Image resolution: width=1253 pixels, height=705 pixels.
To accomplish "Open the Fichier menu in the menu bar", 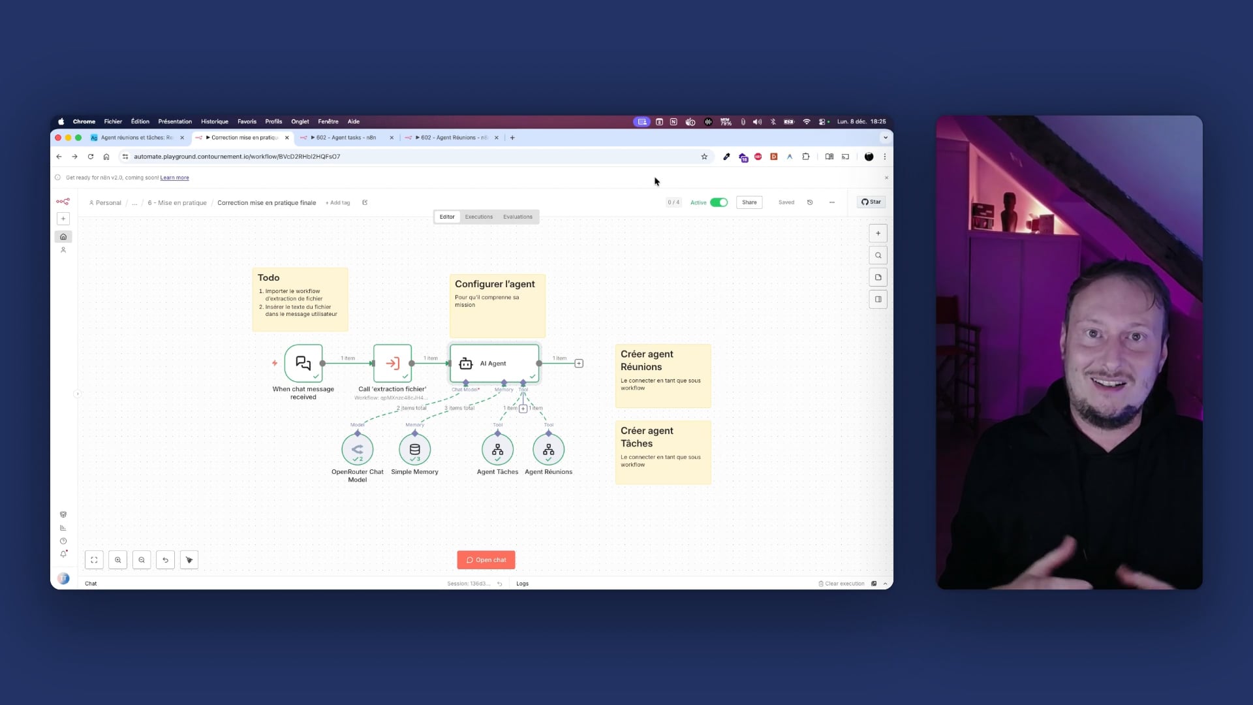I will (x=112, y=121).
